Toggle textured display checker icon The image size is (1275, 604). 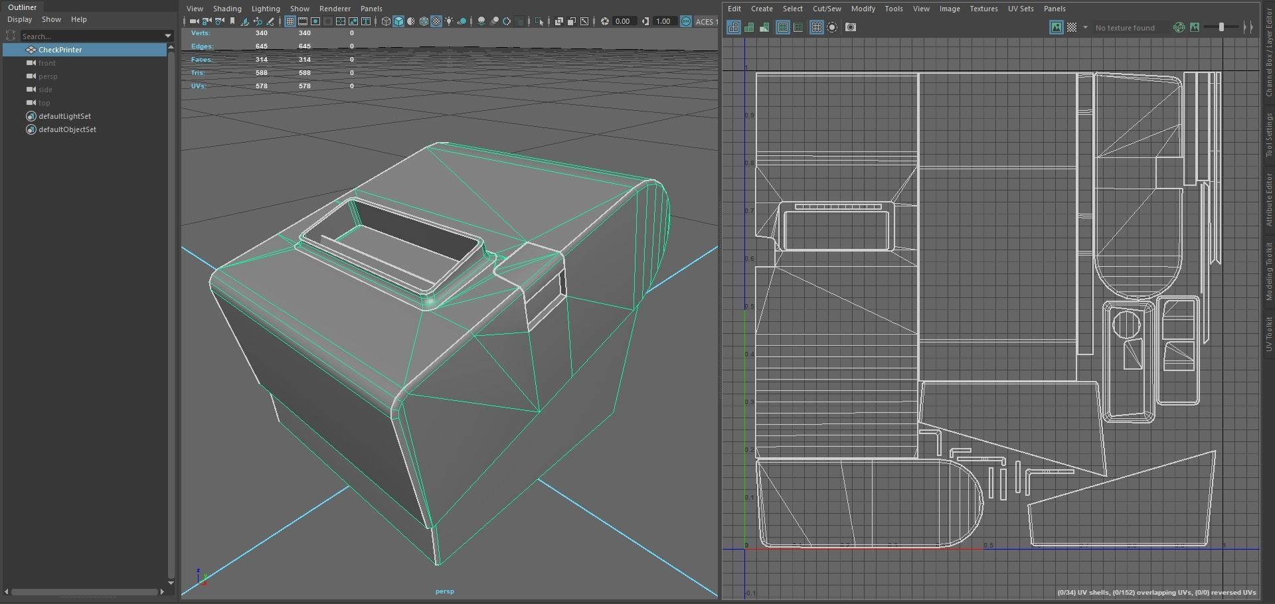[436, 21]
